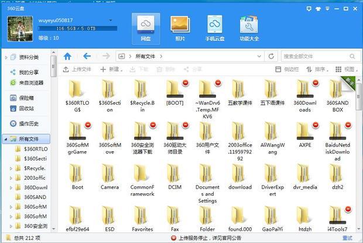Screen dimensions: 363x243
Task: Click the user avatar photo
Action: tap(20, 29)
